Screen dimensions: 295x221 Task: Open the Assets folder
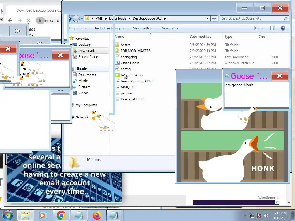pyautogui.click(x=125, y=45)
